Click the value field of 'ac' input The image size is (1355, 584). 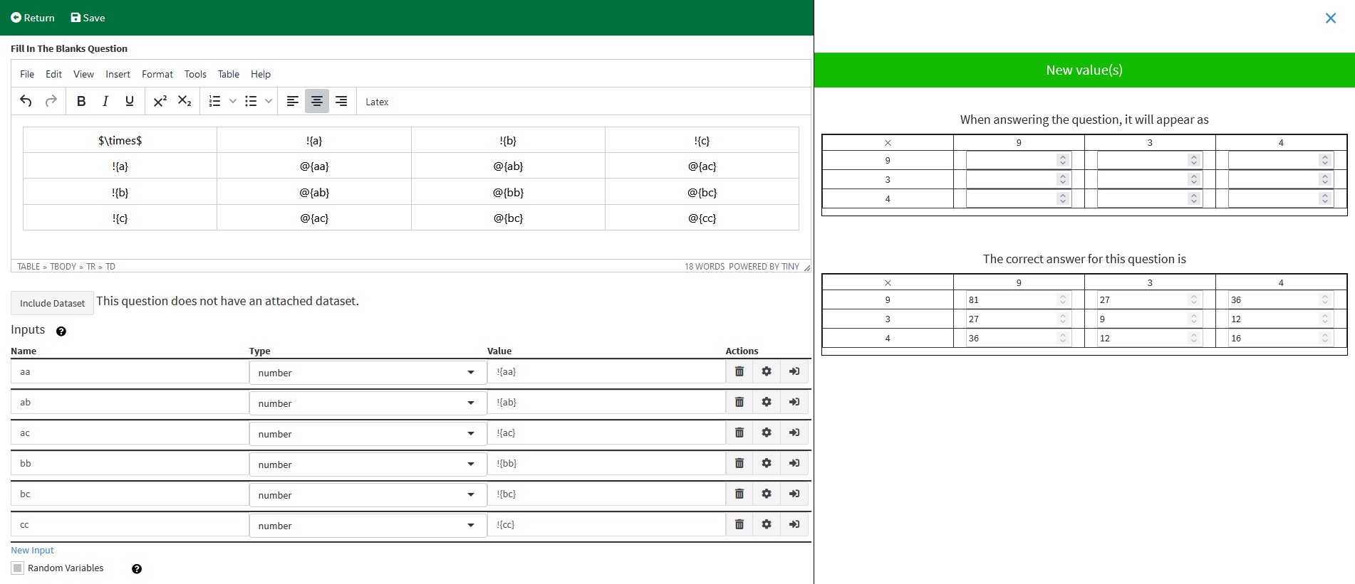[x=606, y=432]
